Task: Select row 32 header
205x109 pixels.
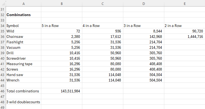Action: [x=3, y=15]
